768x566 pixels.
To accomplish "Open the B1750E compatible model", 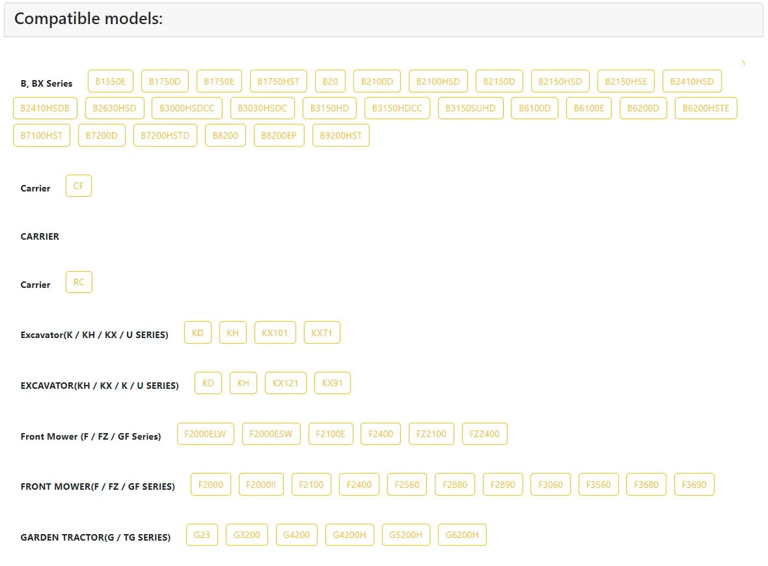I will pos(219,81).
